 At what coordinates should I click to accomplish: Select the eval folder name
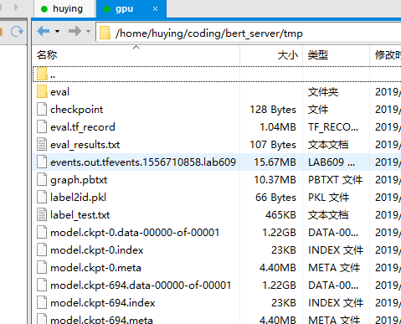coord(59,92)
